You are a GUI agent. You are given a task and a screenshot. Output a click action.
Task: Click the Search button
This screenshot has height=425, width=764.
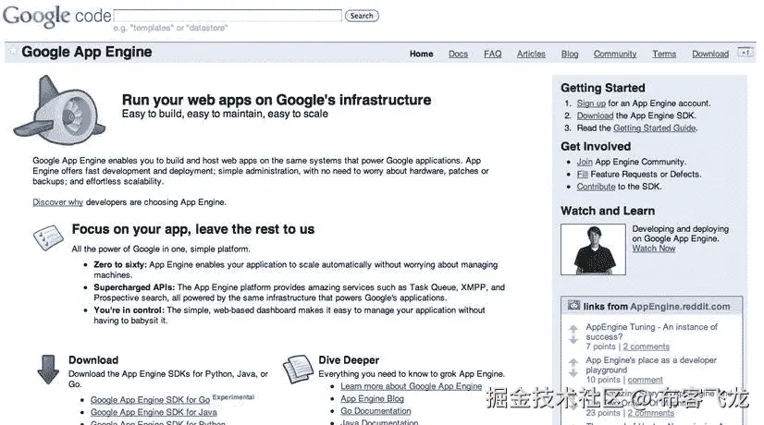tap(362, 16)
